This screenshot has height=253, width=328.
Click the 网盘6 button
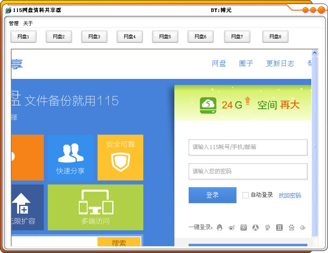pos(200,37)
